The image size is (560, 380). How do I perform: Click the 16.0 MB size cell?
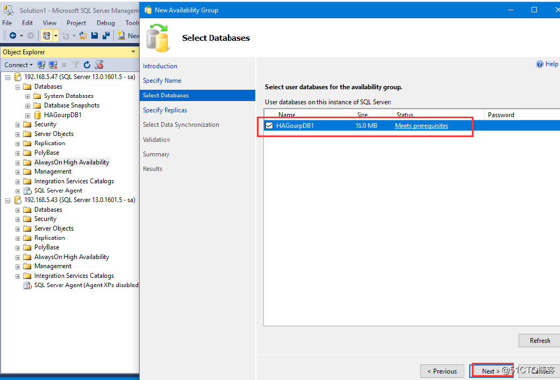click(366, 126)
